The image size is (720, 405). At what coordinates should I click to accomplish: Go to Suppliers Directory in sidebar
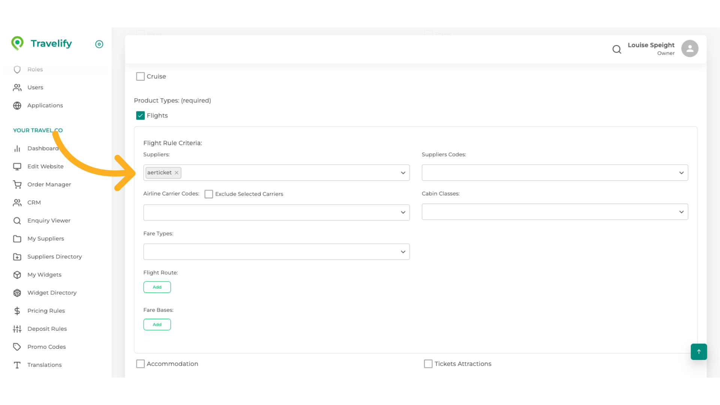tap(54, 256)
